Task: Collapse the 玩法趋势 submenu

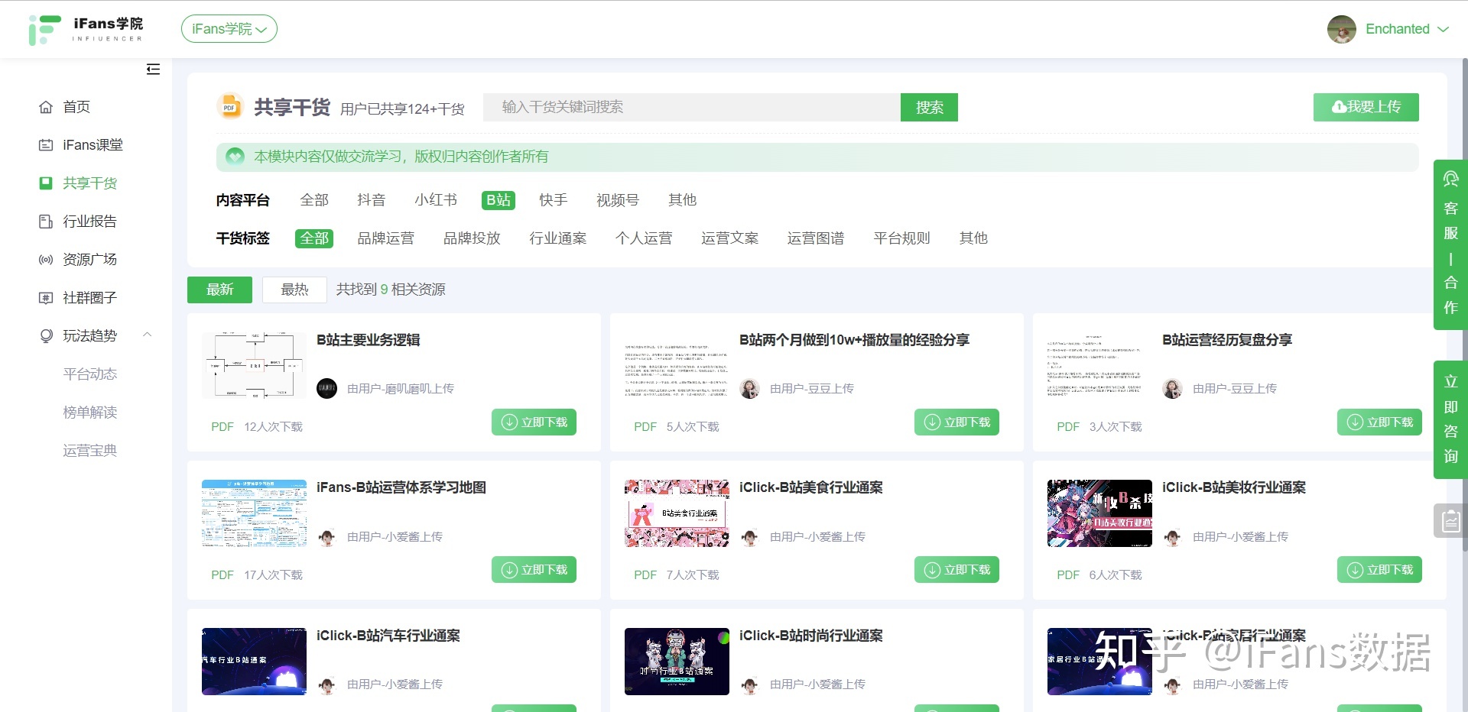Action: coord(148,335)
